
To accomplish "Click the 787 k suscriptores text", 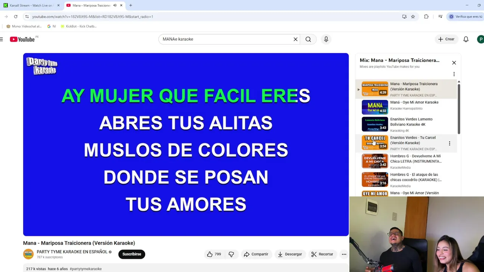I will pyautogui.click(x=50, y=257).
